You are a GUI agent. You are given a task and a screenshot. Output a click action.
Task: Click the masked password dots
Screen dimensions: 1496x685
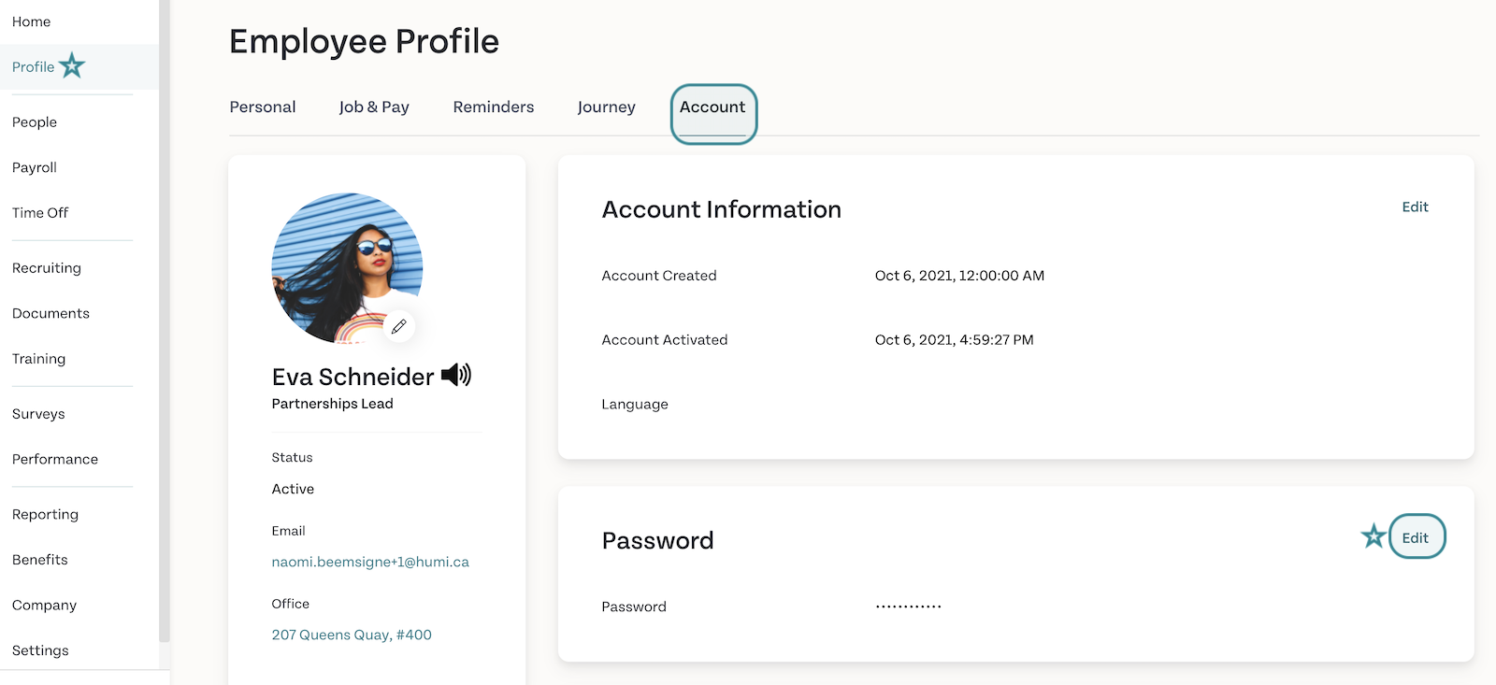[908, 607]
